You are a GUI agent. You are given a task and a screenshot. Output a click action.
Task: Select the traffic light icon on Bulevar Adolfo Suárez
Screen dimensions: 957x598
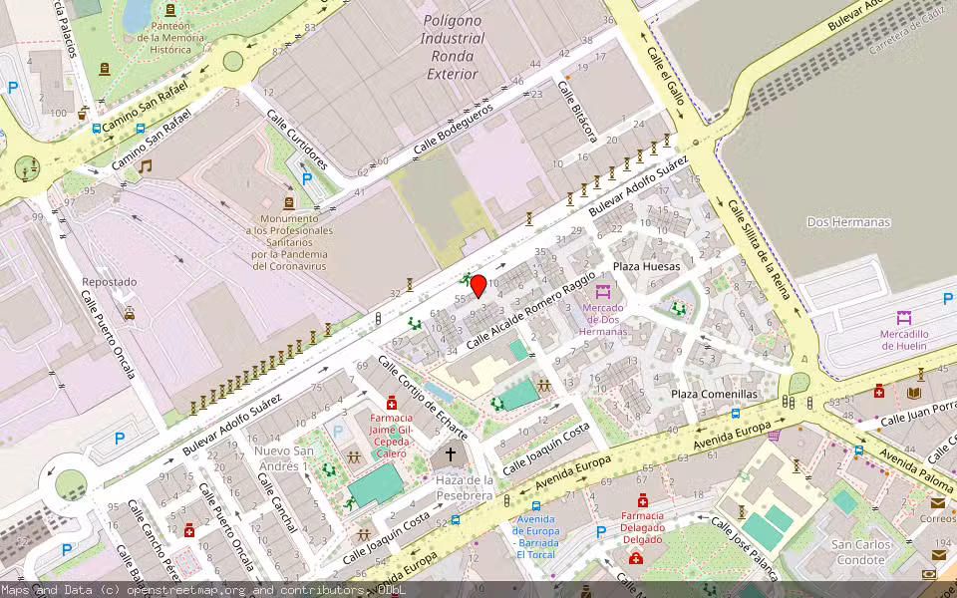coord(379,319)
